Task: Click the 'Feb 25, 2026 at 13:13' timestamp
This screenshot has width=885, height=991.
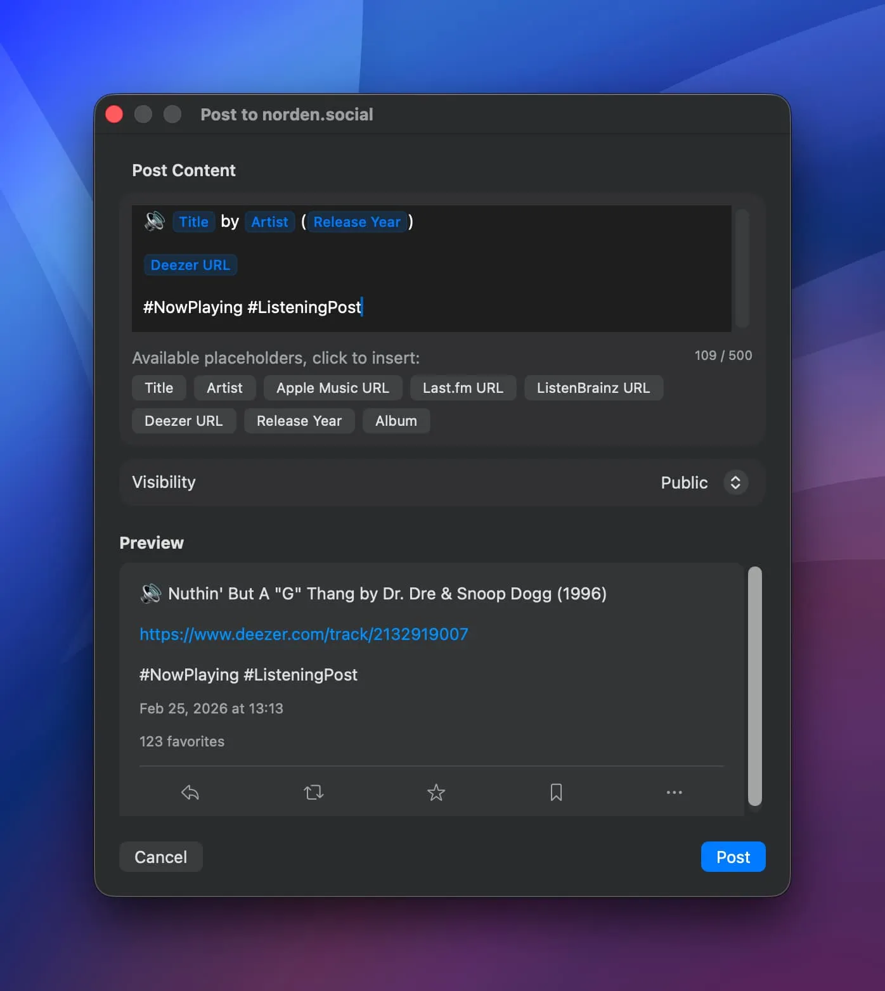Action: coord(211,708)
